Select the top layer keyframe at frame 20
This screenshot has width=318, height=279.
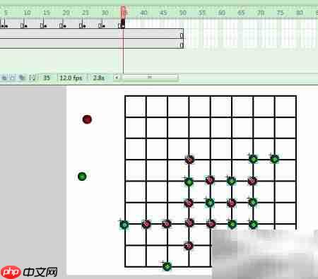[x=64, y=25]
